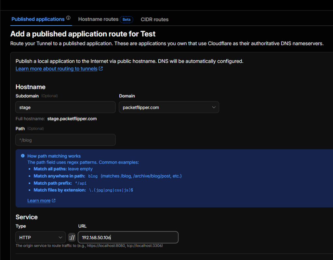
Task: Open the HTTP service type dropdown
Action: [x=41, y=237]
